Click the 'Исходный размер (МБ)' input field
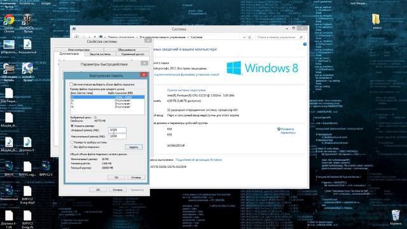The image size is (407, 229). point(117,130)
